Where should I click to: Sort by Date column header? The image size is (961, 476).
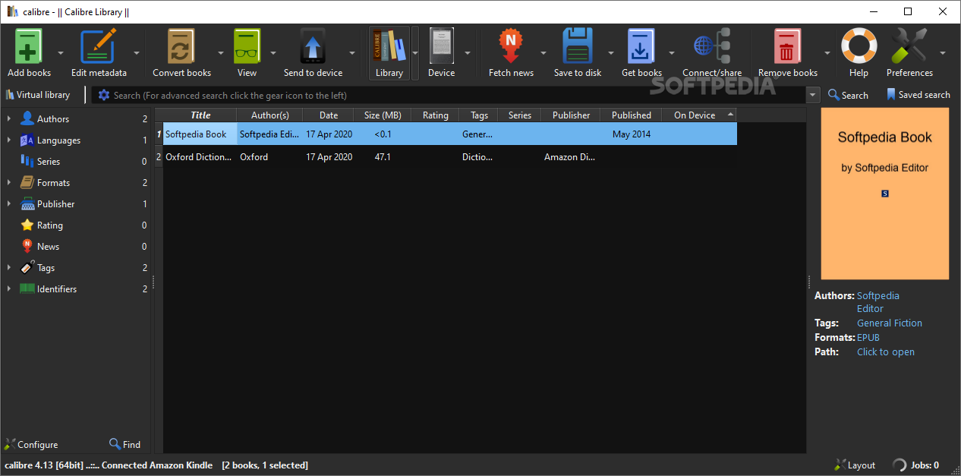click(328, 115)
